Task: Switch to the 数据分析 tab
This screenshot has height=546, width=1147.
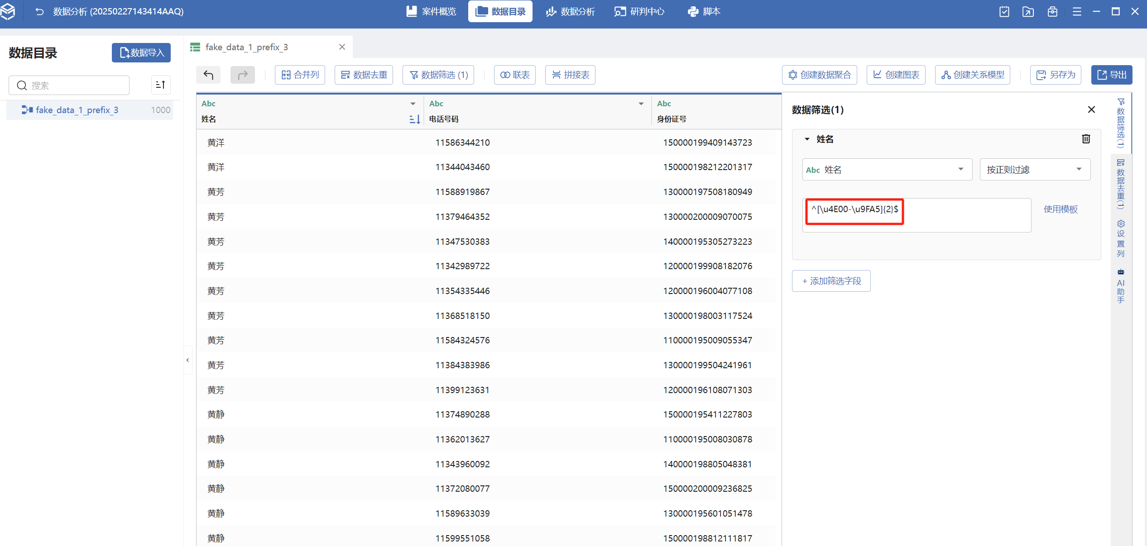Action: [x=570, y=11]
